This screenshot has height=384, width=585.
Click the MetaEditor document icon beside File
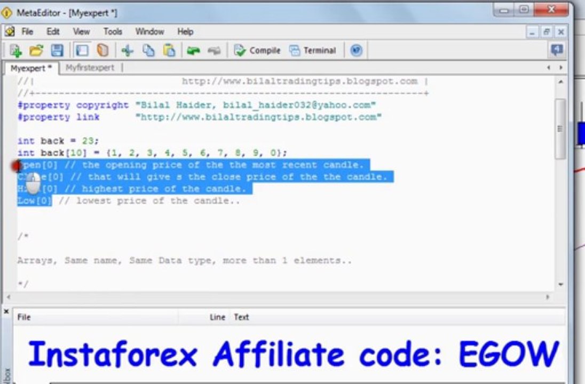(x=10, y=31)
